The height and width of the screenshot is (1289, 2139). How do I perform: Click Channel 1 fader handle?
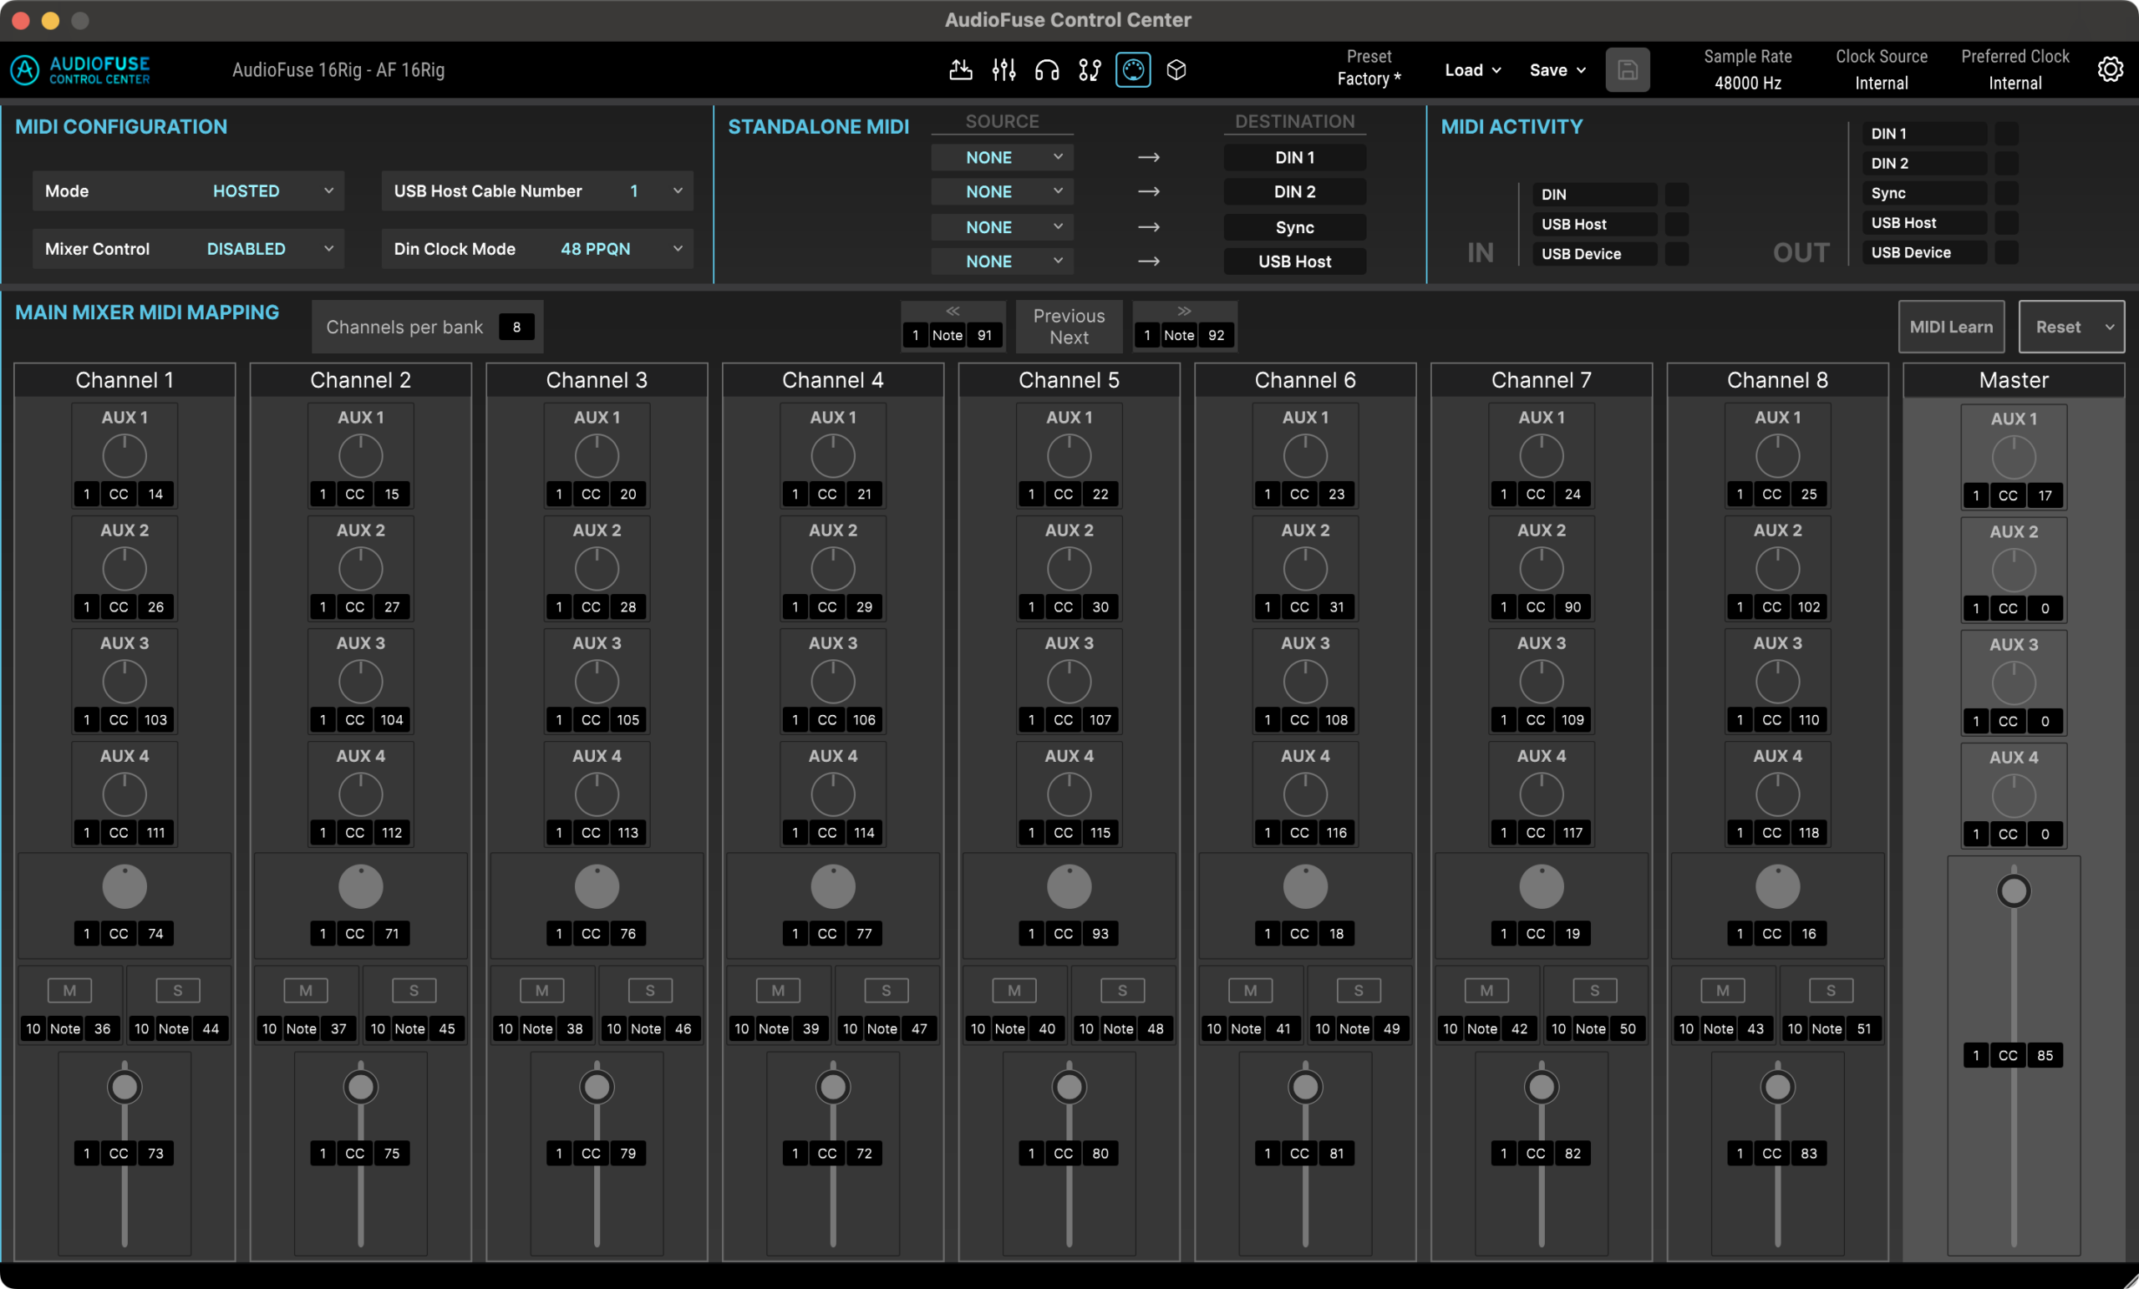[124, 1087]
